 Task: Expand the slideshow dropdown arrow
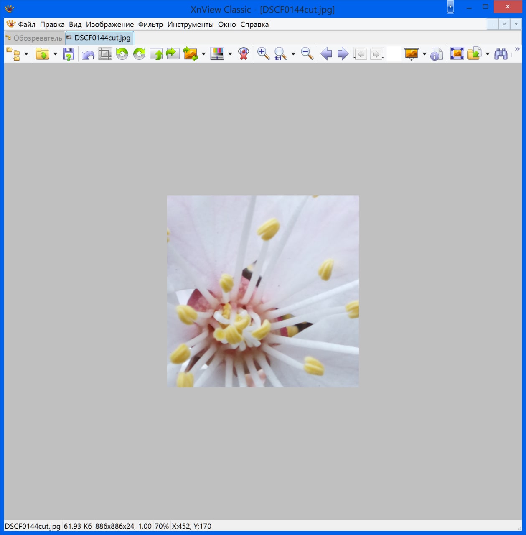pos(424,54)
